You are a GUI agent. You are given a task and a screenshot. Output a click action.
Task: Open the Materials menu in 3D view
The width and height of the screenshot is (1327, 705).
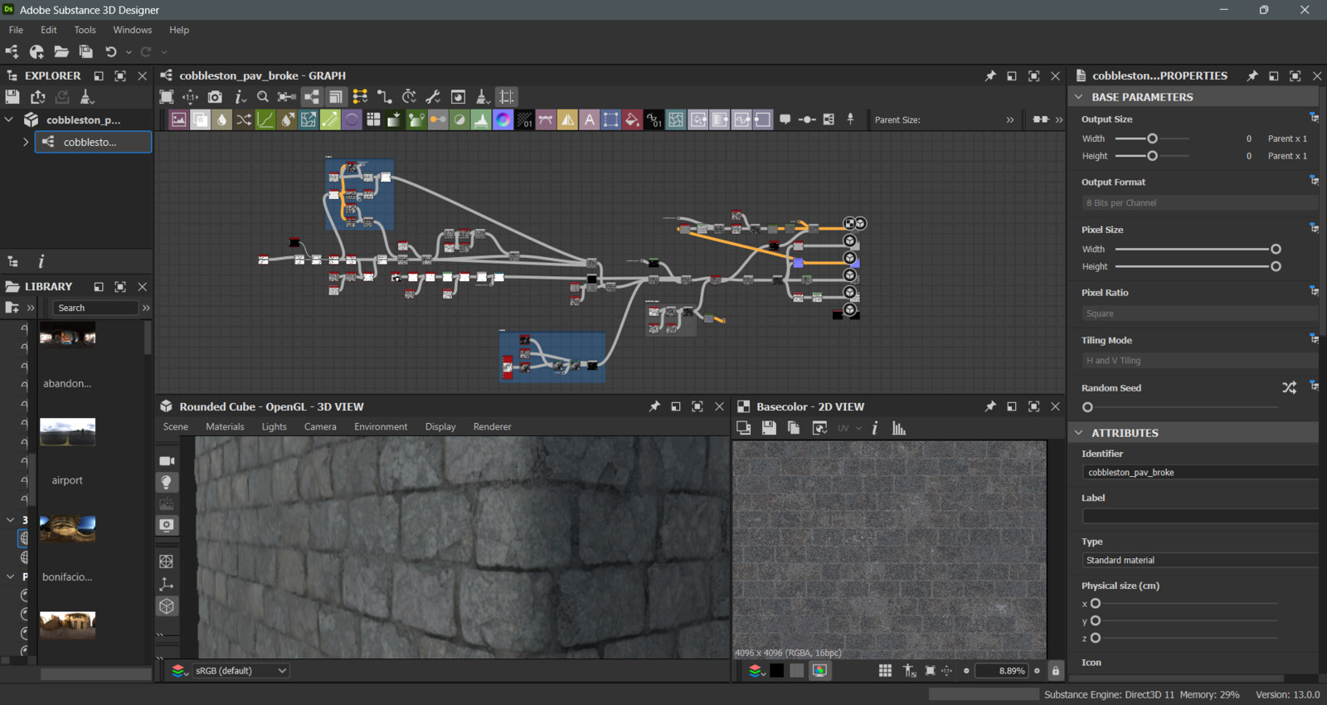pos(225,426)
